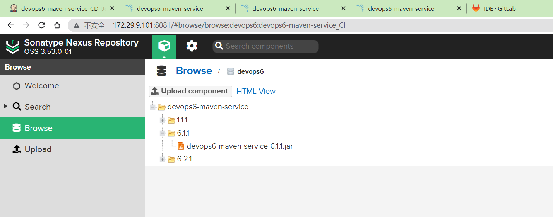Click the Sonatype Nexus logo icon
Image resolution: width=553 pixels, height=217 pixels.
coord(12,47)
